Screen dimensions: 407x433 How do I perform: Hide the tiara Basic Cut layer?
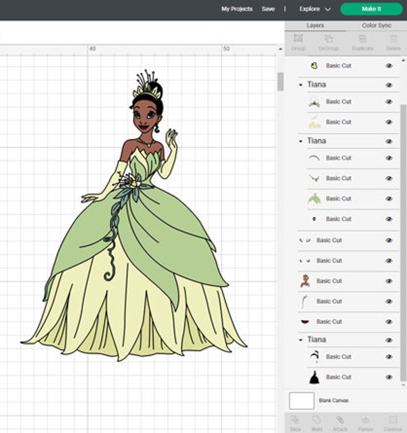point(389,102)
